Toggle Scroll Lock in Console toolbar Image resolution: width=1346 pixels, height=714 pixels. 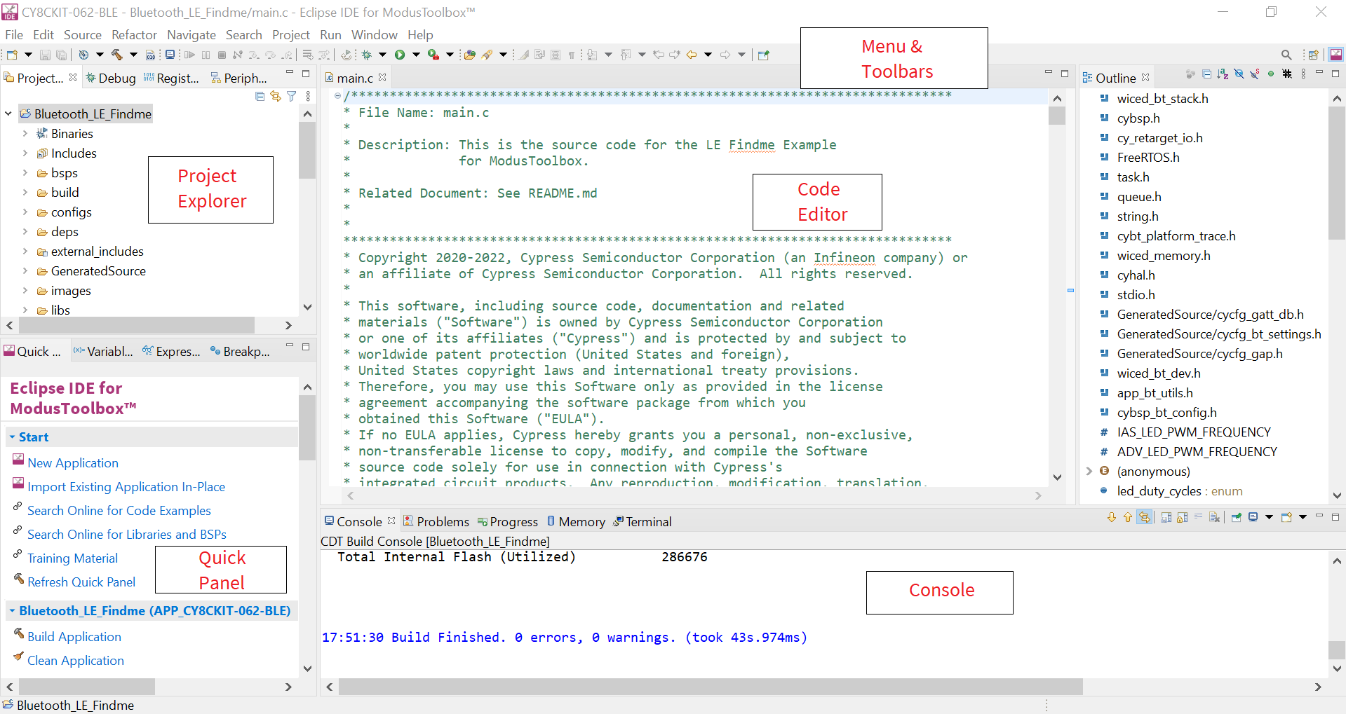point(1183,517)
